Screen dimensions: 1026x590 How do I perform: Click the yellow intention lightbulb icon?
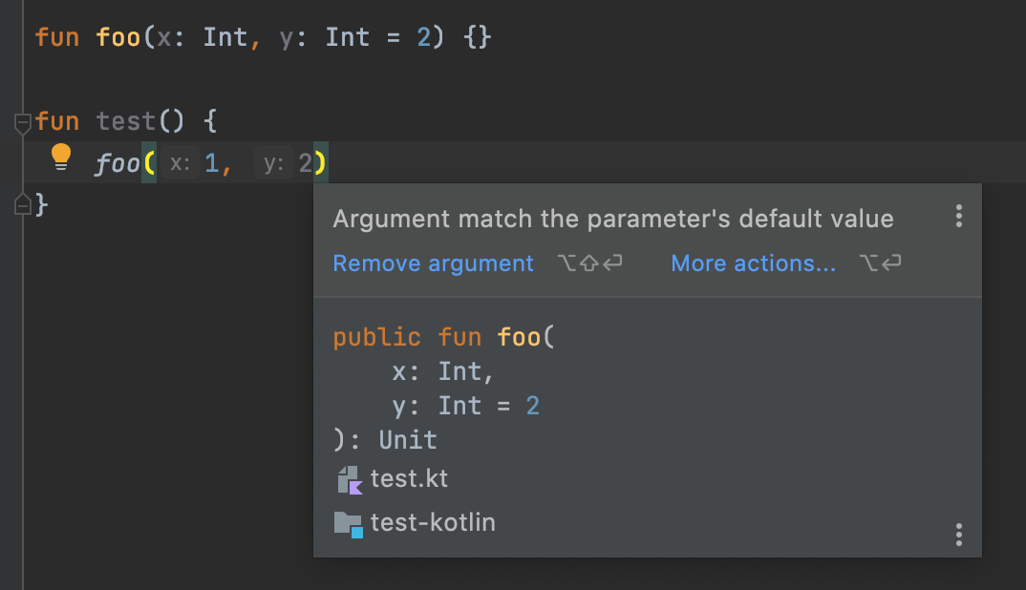pyautogui.click(x=61, y=157)
